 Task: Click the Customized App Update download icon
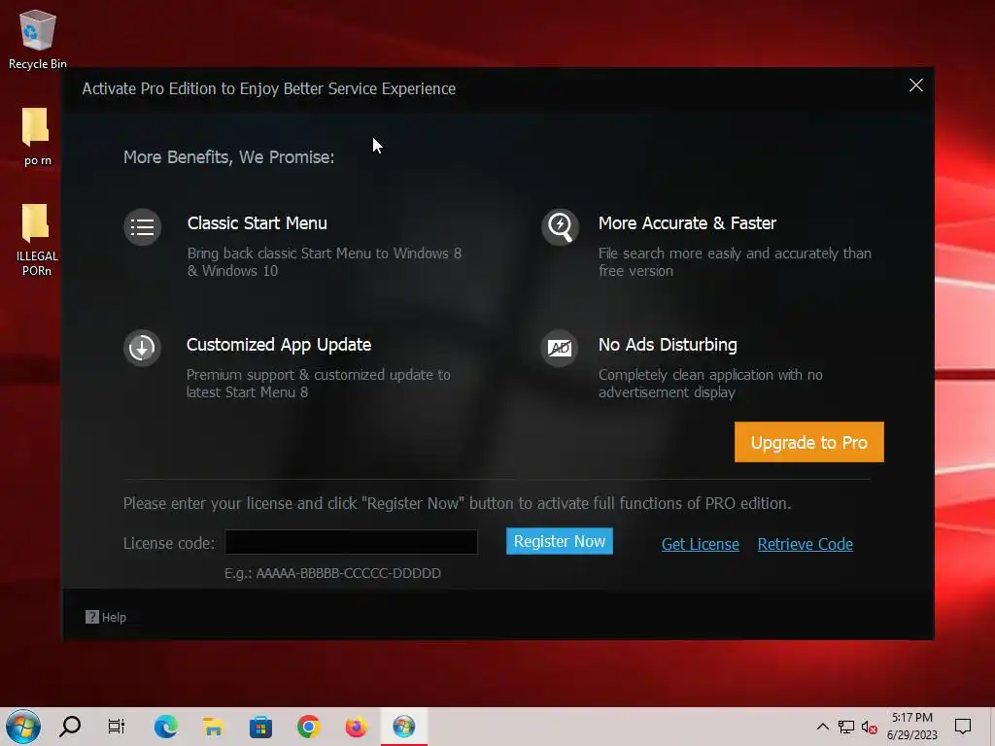[142, 348]
